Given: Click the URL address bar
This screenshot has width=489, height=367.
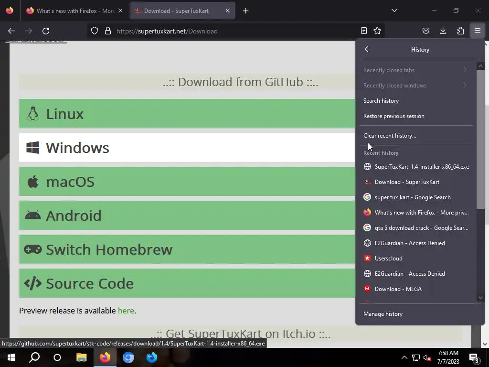Looking at the screenshot, I should point(237,31).
